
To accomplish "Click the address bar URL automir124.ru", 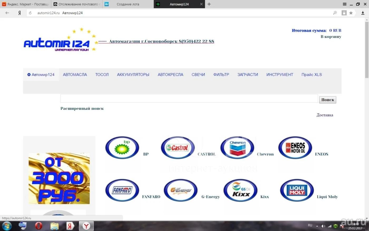I will click(x=48, y=13).
